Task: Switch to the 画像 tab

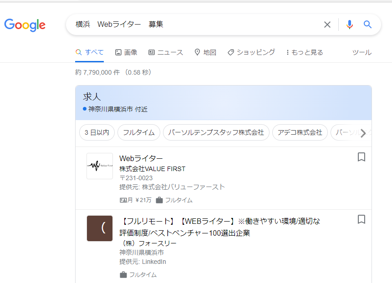Action: [126, 52]
